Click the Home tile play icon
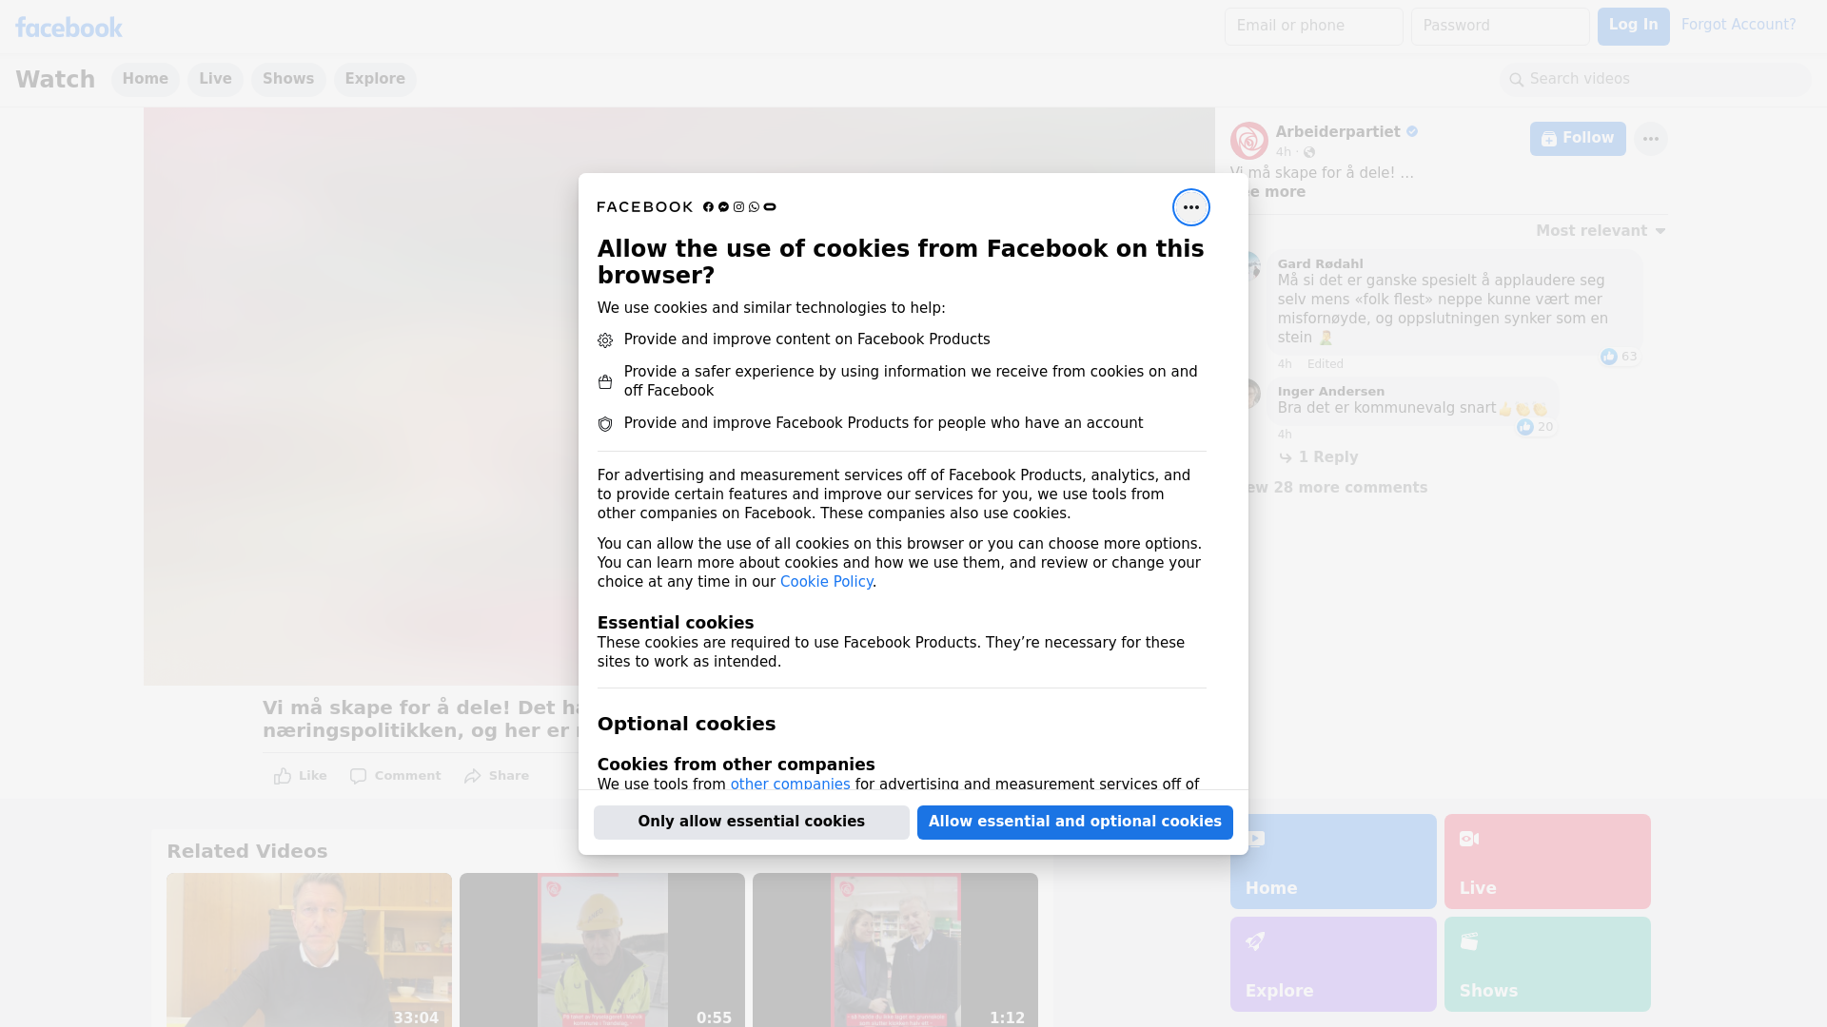This screenshot has height=1027, width=1827. coord(1256,839)
